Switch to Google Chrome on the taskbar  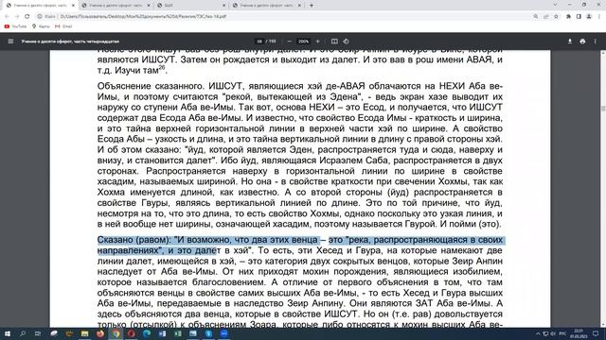coord(116,333)
